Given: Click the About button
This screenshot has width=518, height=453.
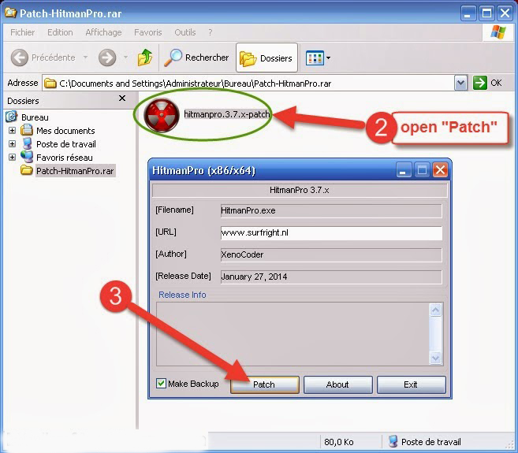Looking at the screenshot, I should (x=337, y=384).
